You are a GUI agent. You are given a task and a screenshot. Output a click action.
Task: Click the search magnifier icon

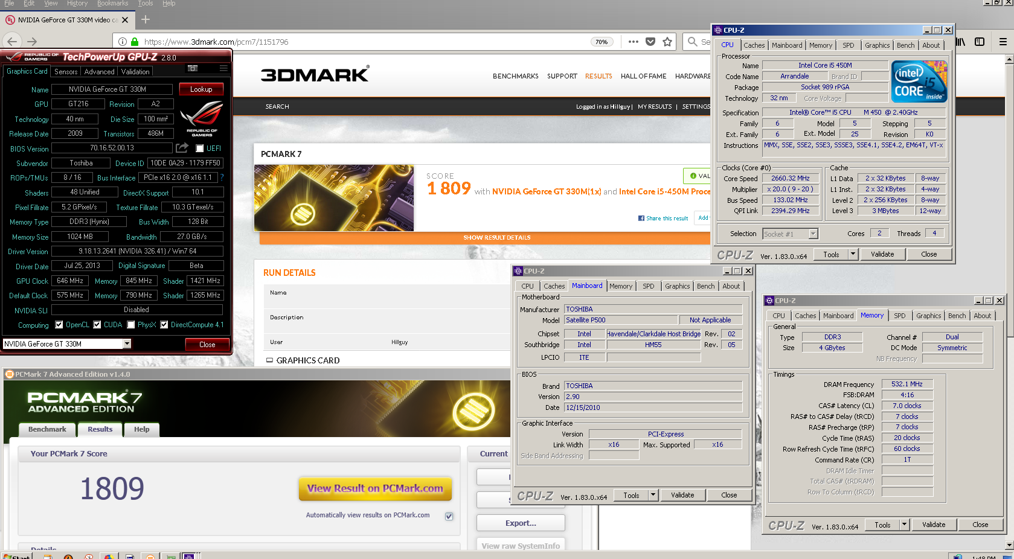(693, 42)
